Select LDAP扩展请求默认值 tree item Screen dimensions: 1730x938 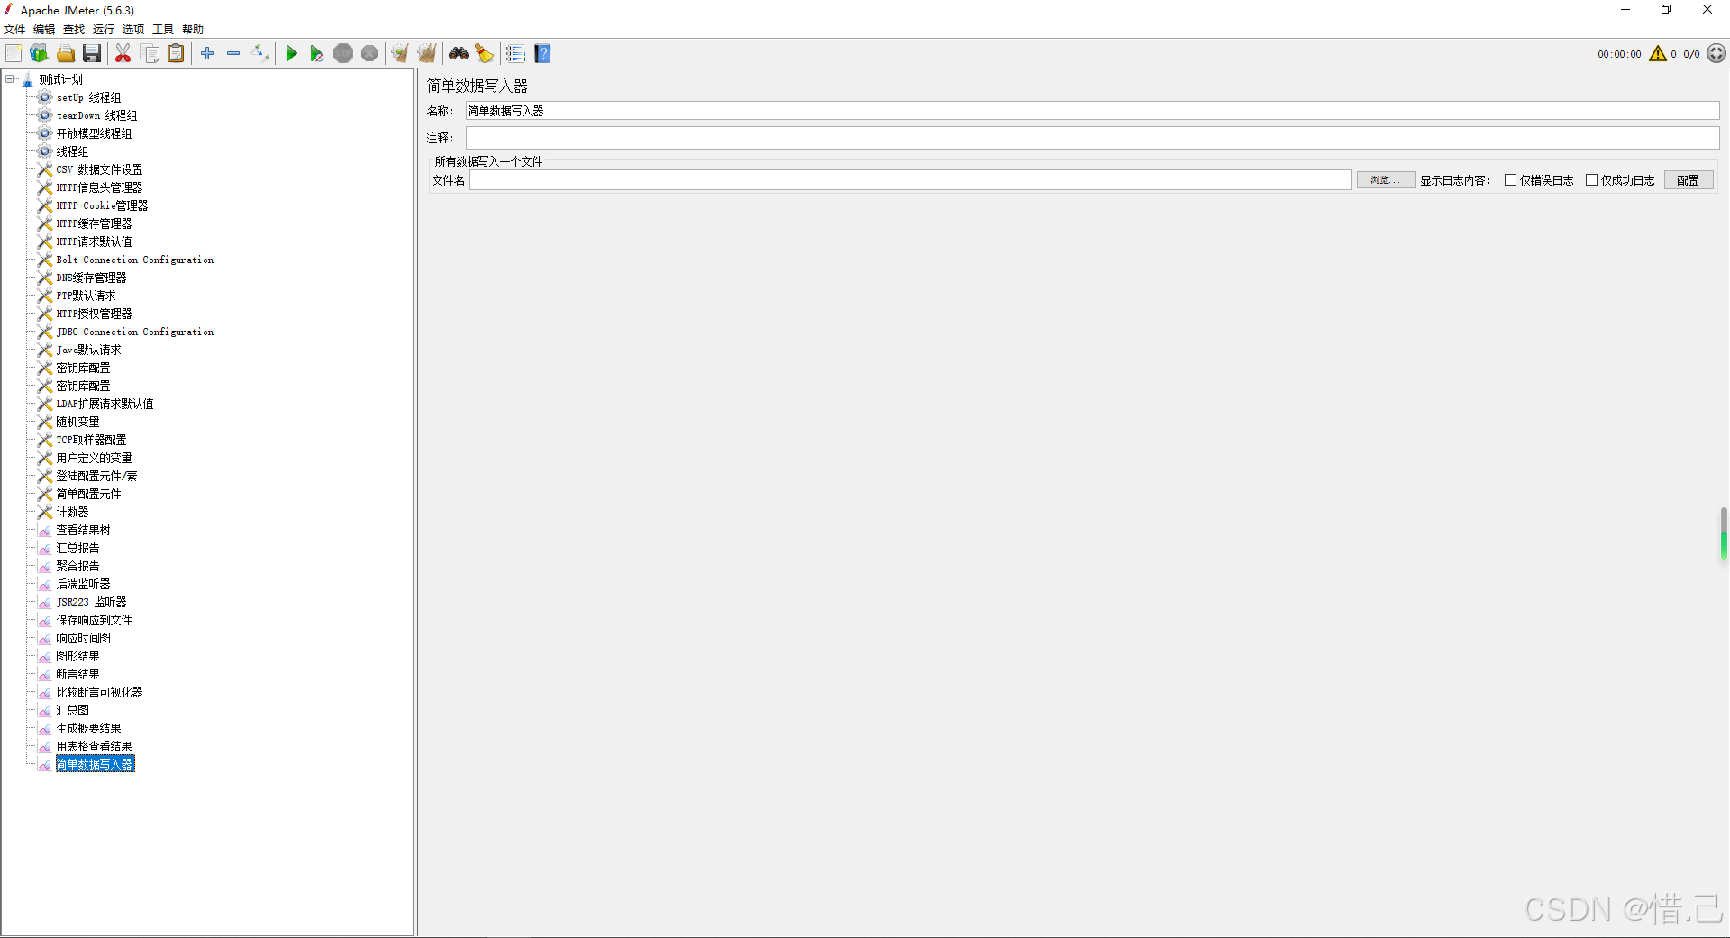click(x=105, y=404)
